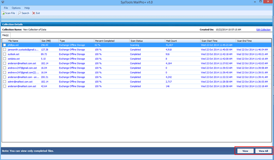Click the 127.38 size value
274x160 pixels.
pos(45,49)
